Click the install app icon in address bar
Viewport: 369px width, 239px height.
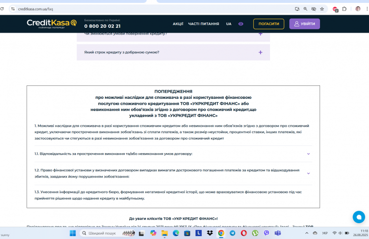pos(297,9)
